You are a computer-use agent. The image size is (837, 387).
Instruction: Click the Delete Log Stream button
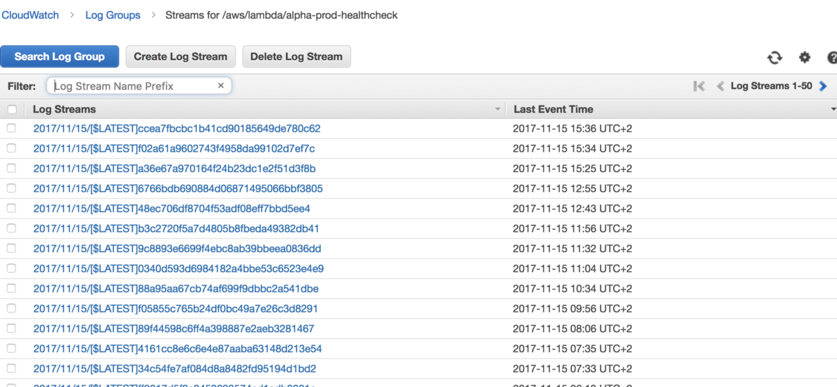coord(296,57)
